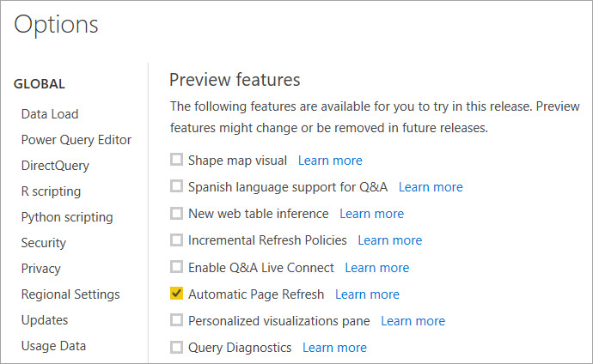Screen dimensions: 593x364
Task: Show the Updates options
Action: 45,320
